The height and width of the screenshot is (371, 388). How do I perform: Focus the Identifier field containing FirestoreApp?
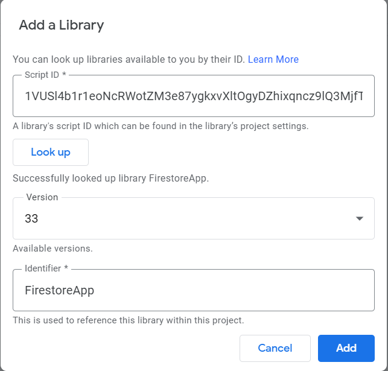tap(193, 290)
